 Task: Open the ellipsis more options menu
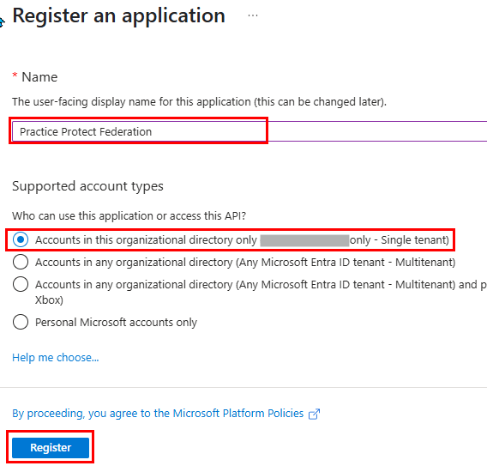253,15
